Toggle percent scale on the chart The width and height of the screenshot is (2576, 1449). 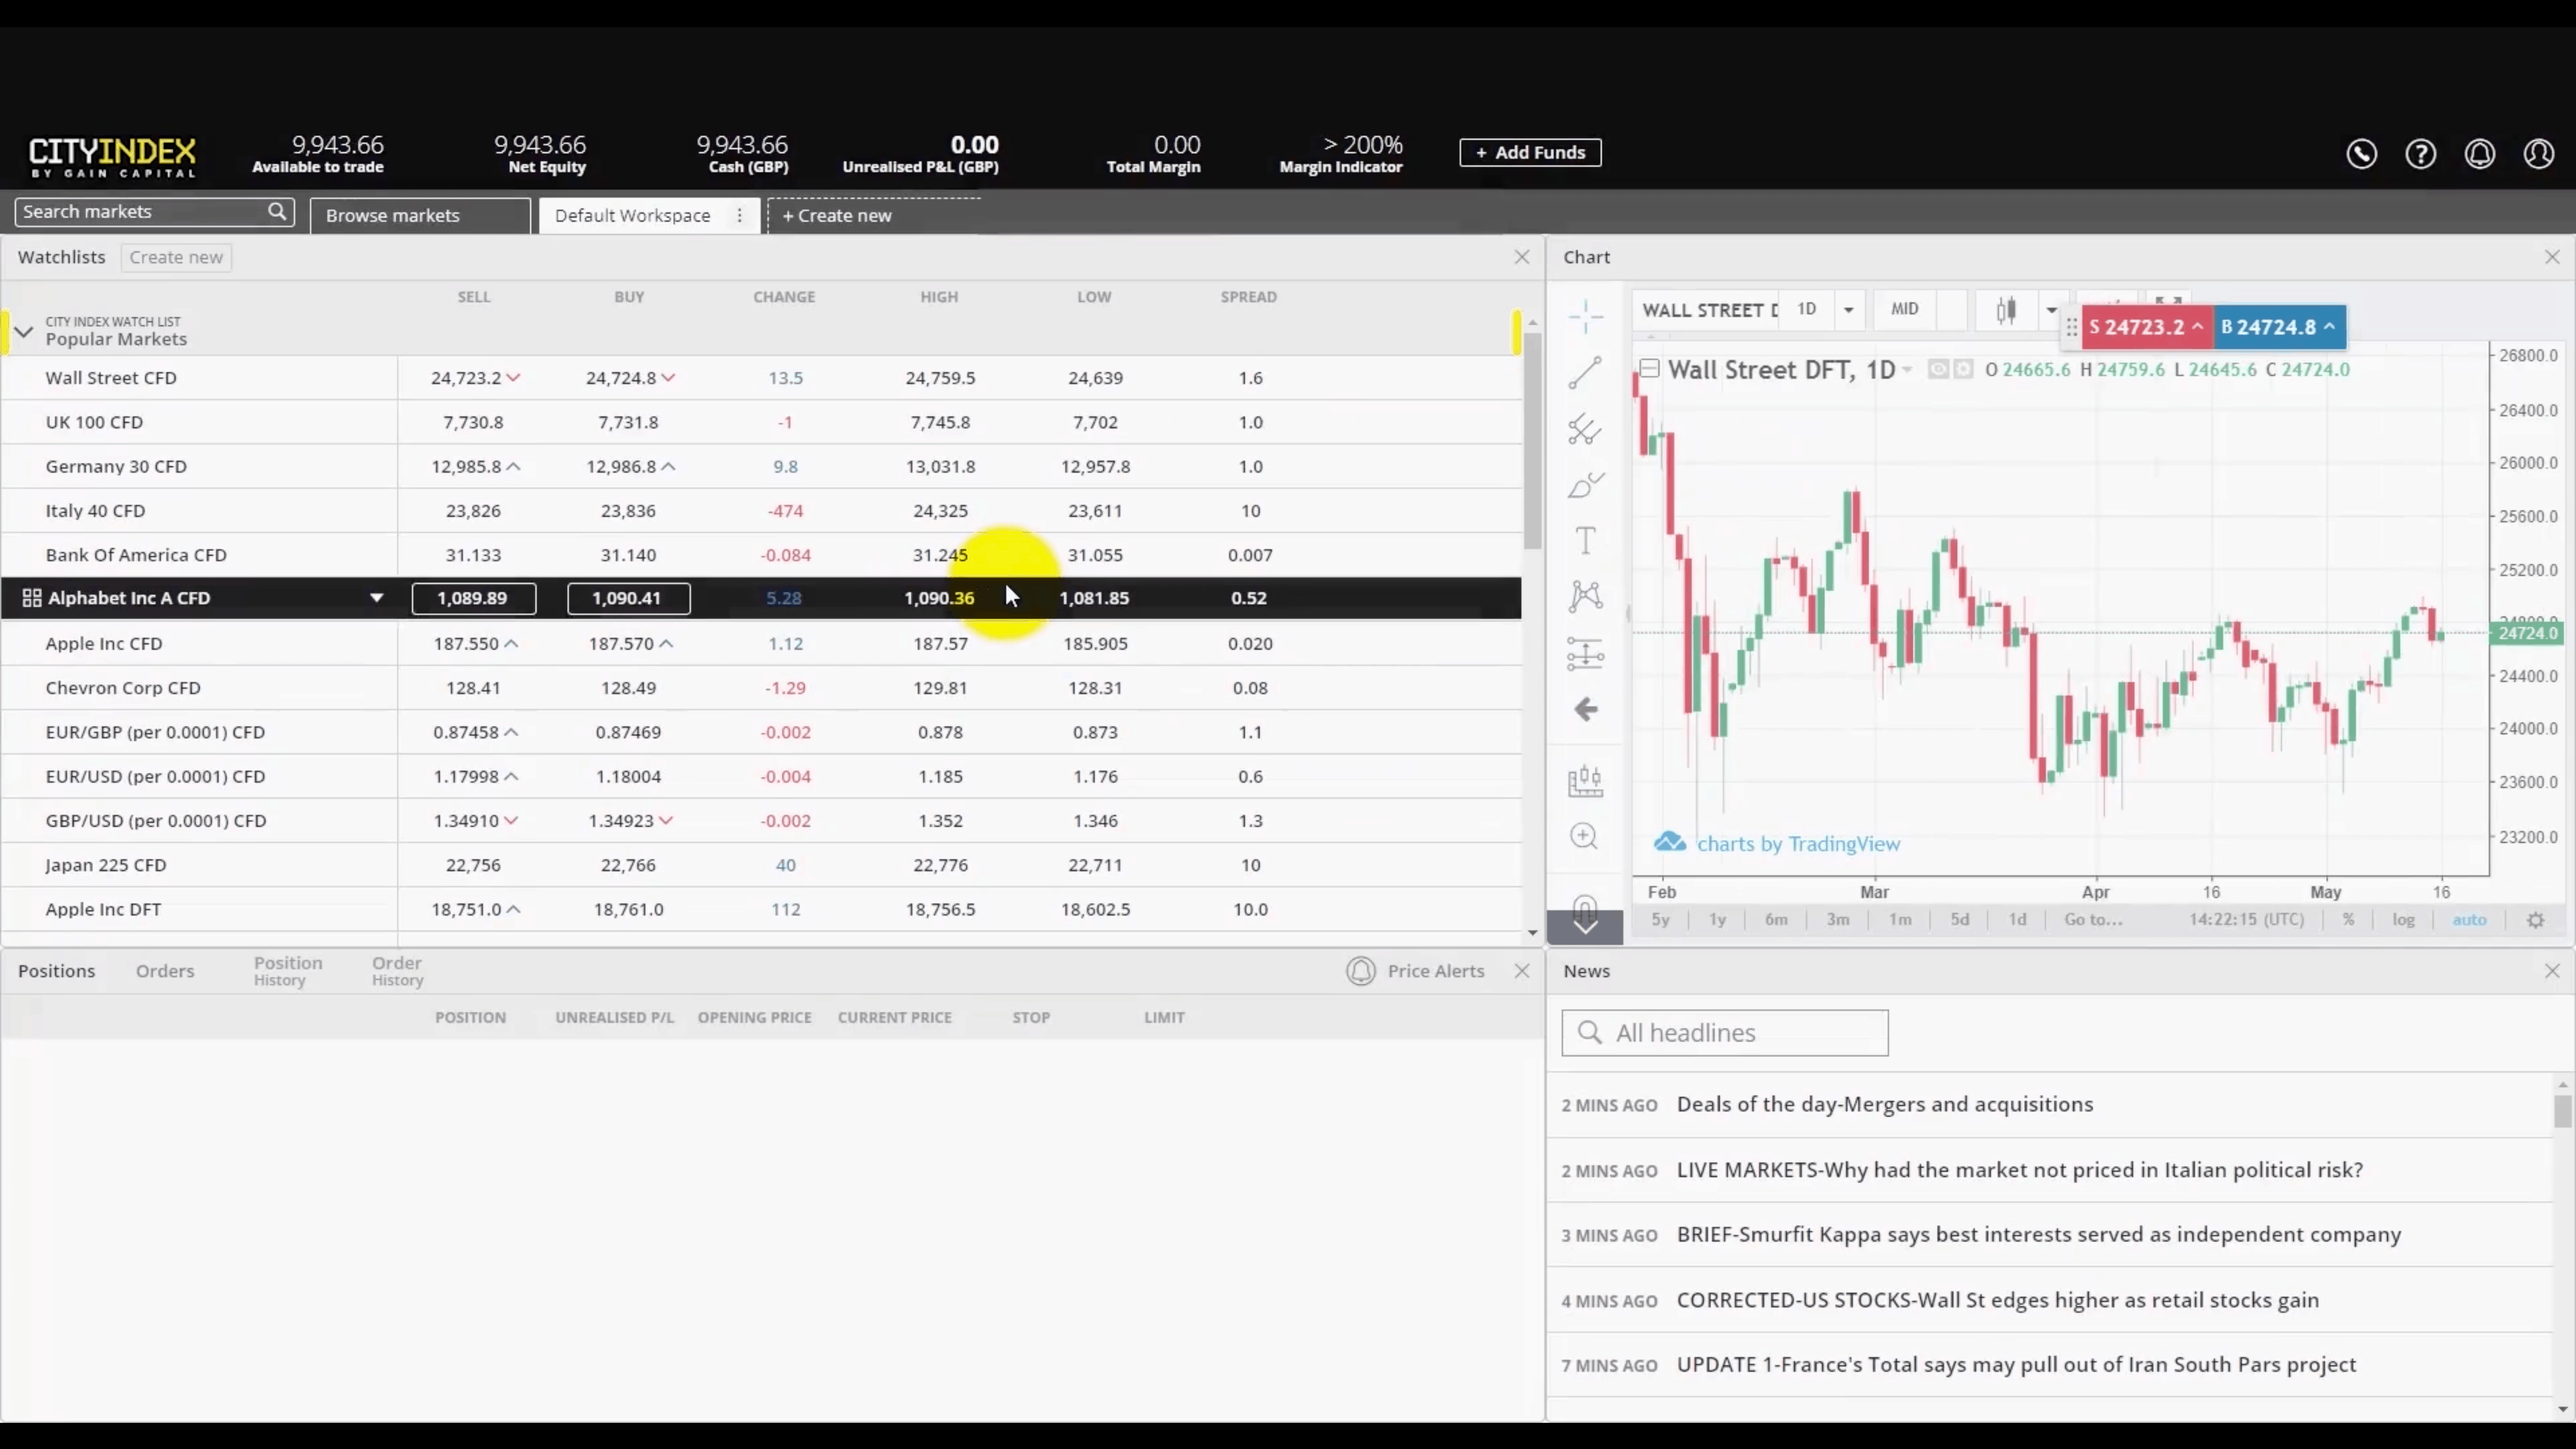pyautogui.click(x=2348, y=920)
